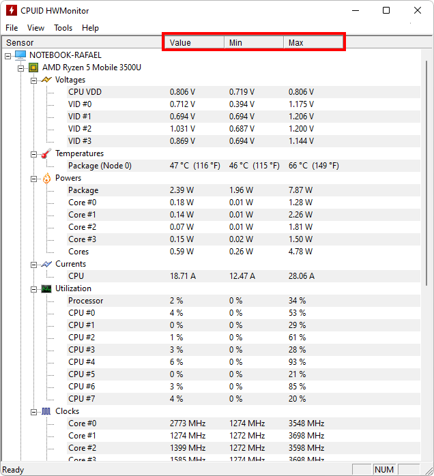
Task: Click the NOTEBOOK-RAFAEL computer icon
Action: tap(20, 55)
